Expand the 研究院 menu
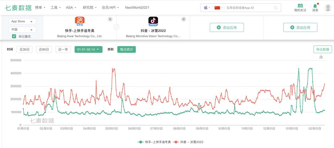The image size is (334, 148). click(x=90, y=8)
